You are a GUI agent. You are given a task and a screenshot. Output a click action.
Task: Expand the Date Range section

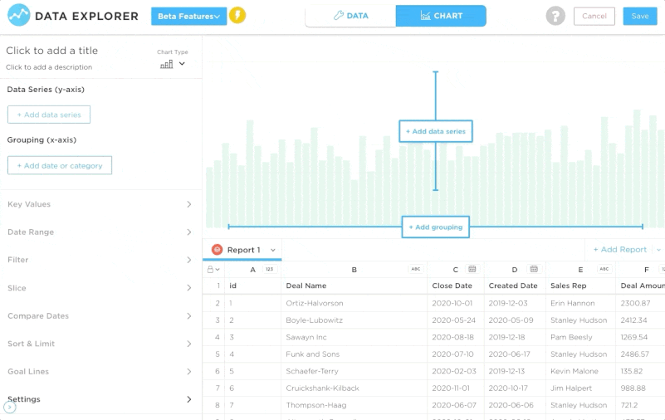point(100,232)
